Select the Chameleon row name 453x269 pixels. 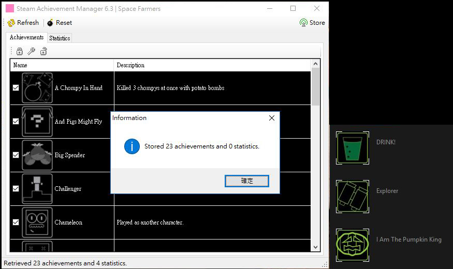(68, 222)
